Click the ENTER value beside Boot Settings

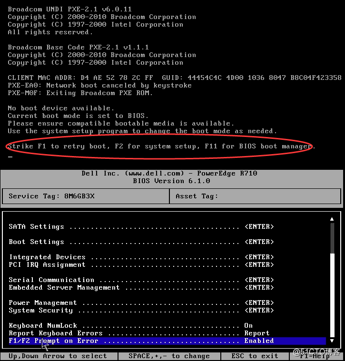(x=259, y=242)
